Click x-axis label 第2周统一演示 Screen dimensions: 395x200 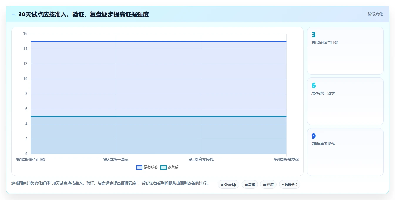point(116,159)
